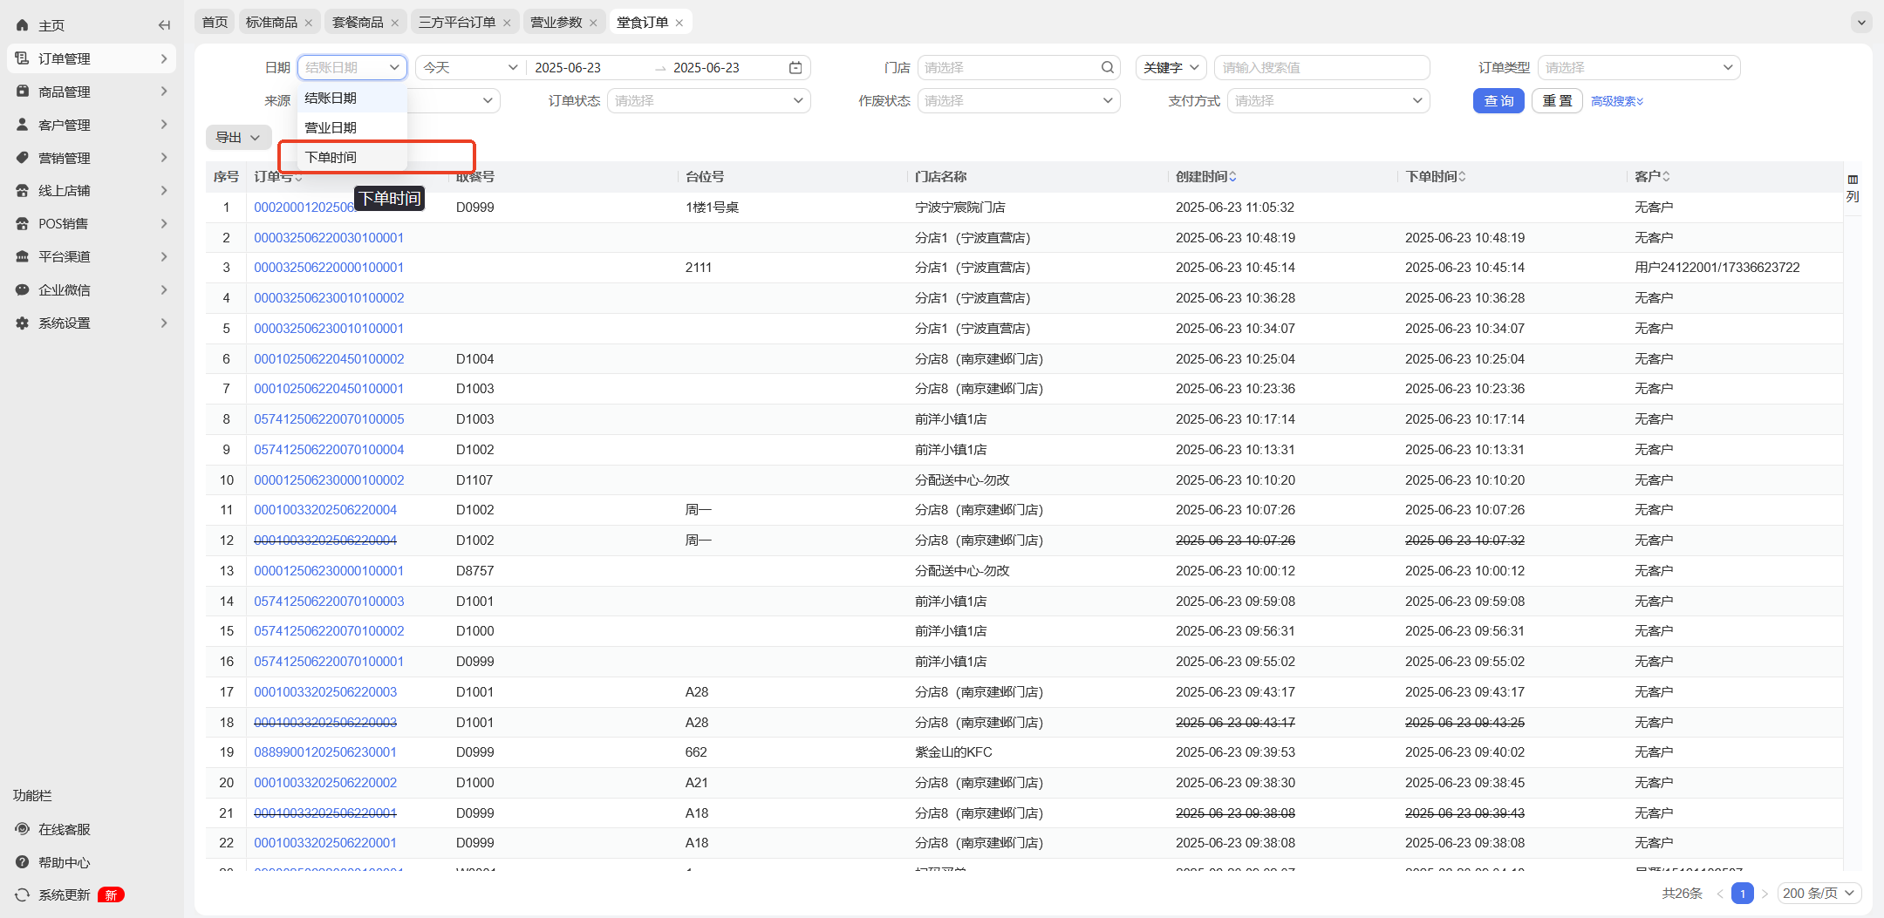Open column settings 列 icon
The width and height of the screenshot is (1884, 918).
click(x=1853, y=188)
